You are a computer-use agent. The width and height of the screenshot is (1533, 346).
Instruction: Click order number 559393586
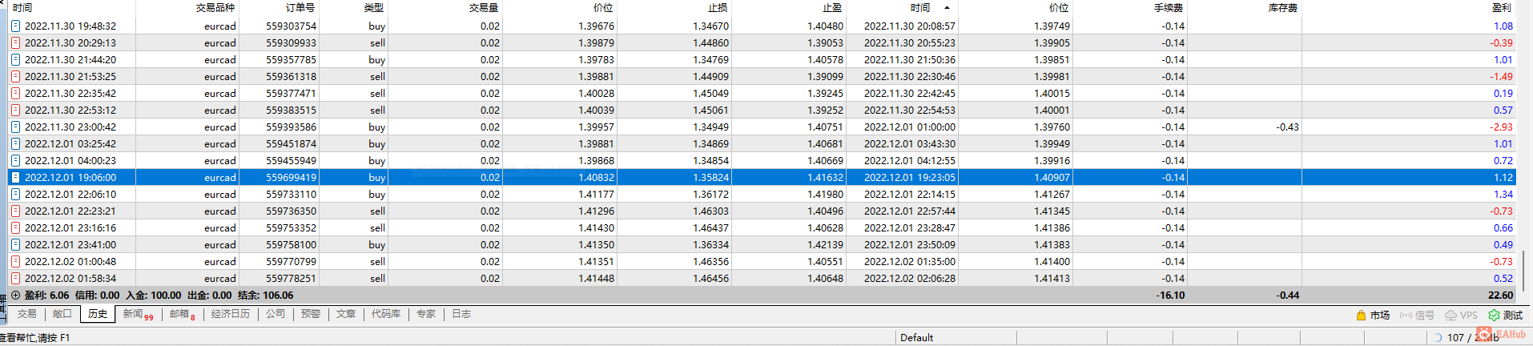291,127
